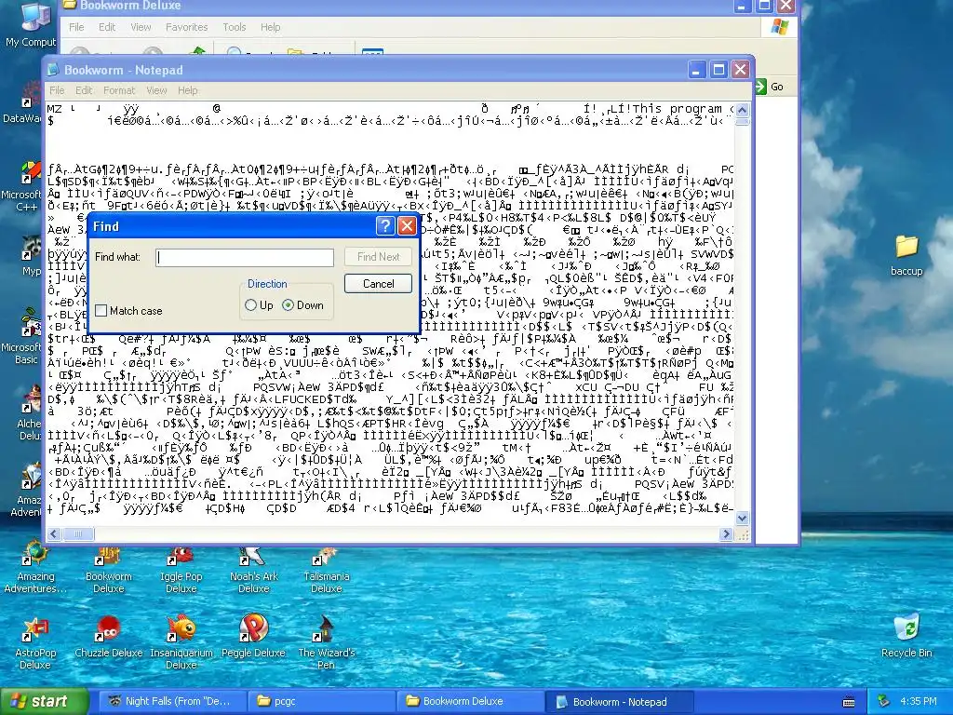This screenshot has height=715, width=953.
Task: Launch Talismania Deluxe shortcut
Action: [327, 569]
